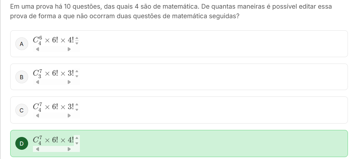Click scroll-left arrow under option C formula
This screenshot has height=159, width=354.
38,116
